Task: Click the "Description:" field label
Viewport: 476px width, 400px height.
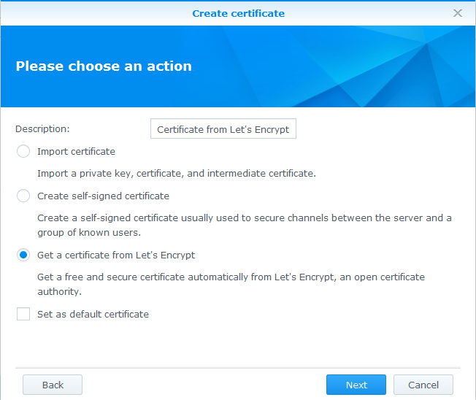Action: (x=42, y=128)
